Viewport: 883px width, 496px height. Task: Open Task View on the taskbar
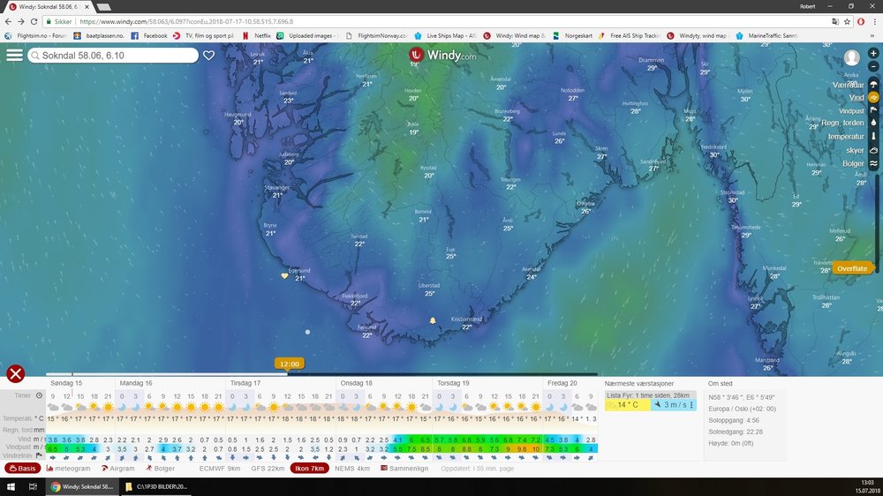click(33, 486)
